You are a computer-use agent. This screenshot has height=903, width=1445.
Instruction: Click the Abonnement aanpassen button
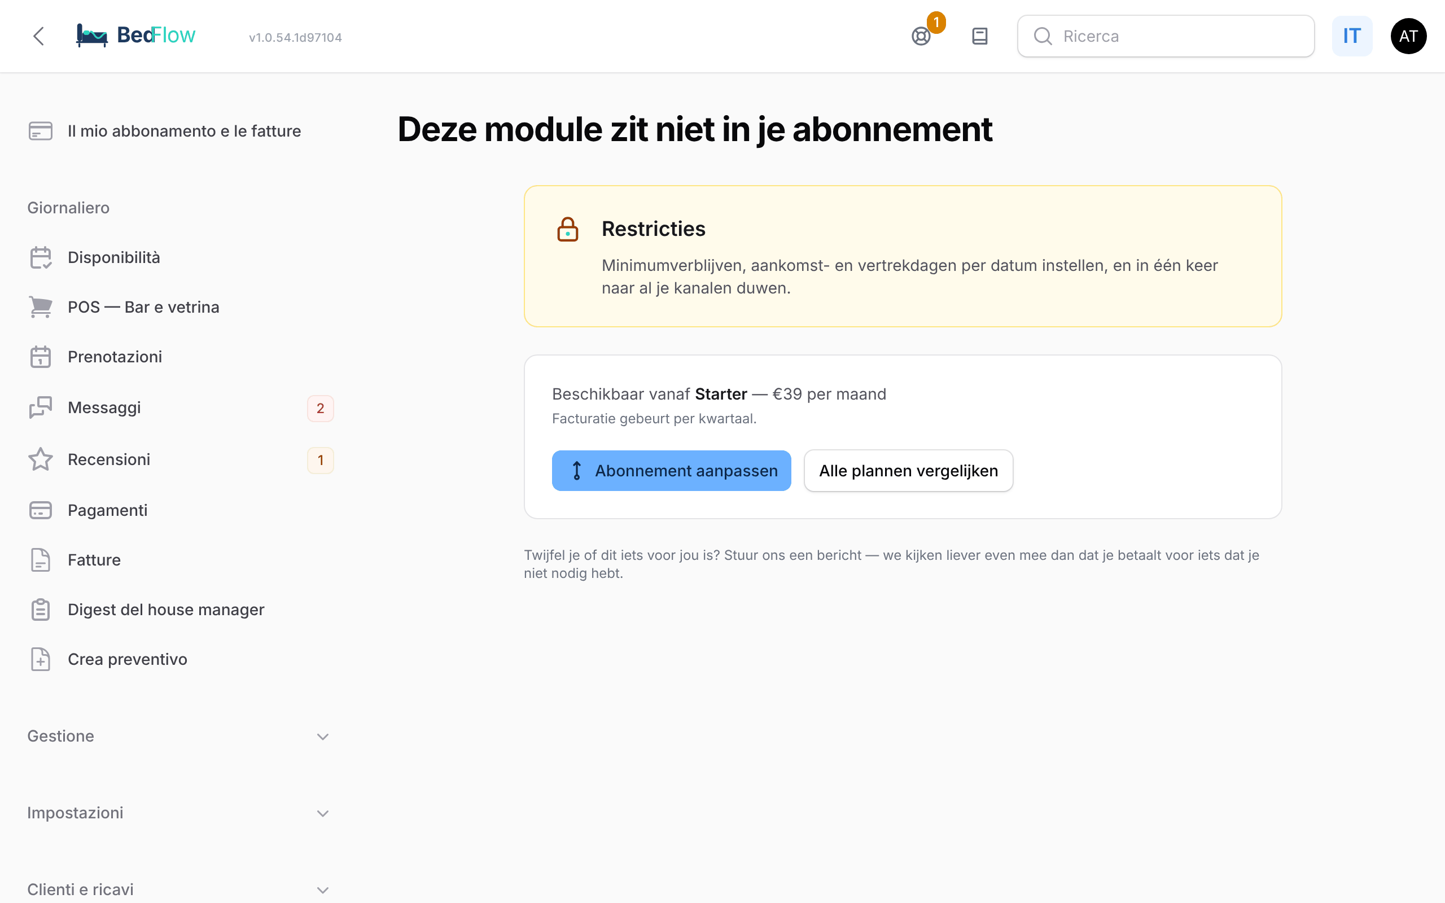click(x=671, y=471)
